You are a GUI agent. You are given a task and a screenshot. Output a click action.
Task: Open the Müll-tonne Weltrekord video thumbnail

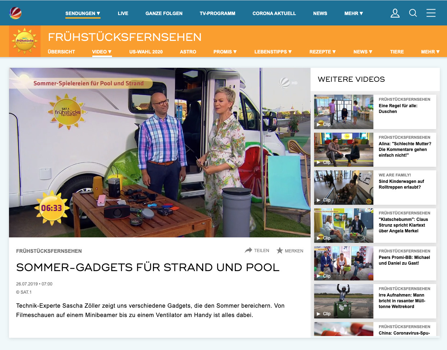(x=344, y=301)
